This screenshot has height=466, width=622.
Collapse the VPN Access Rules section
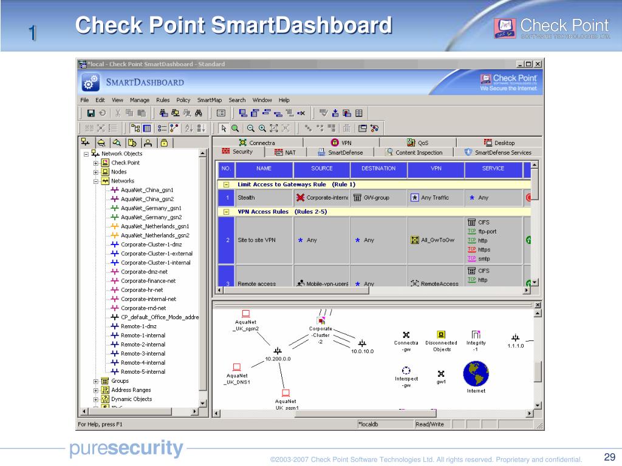[x=226, y=212]
